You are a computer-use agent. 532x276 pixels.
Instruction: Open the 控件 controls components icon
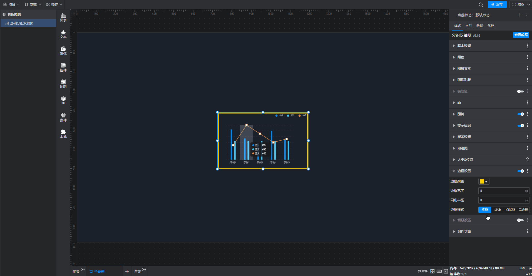point(63,67)
